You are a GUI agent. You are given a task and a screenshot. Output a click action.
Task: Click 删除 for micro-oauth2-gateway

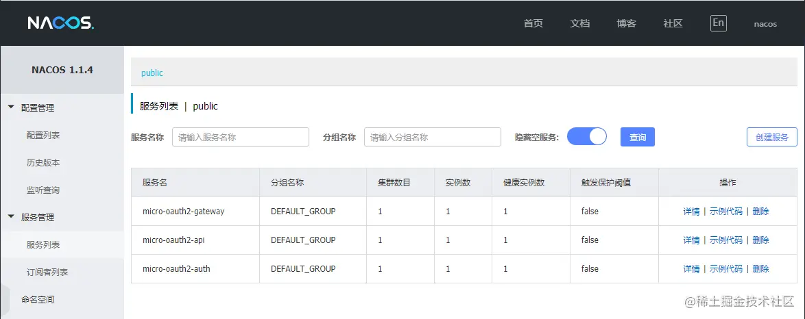tap(761, 212)
